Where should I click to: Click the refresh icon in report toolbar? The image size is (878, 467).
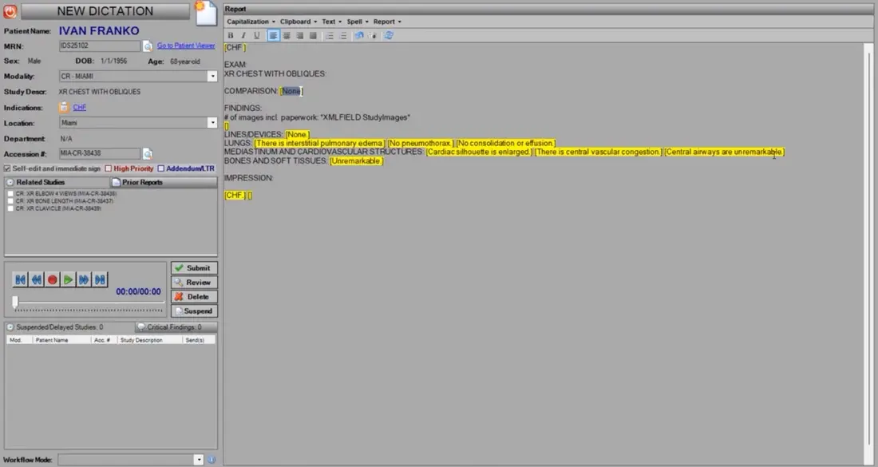click(x=389, y=35)
